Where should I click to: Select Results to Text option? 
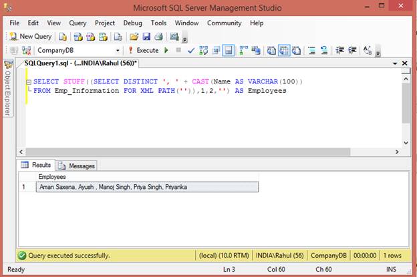pos(271,50)
